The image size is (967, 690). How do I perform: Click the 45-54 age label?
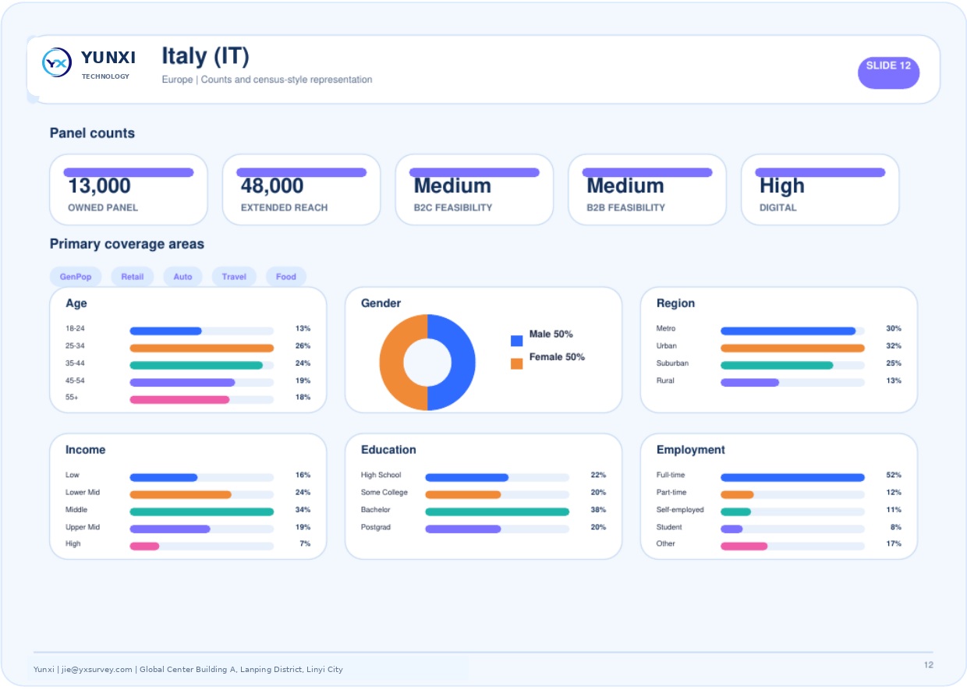click(75, 380)
